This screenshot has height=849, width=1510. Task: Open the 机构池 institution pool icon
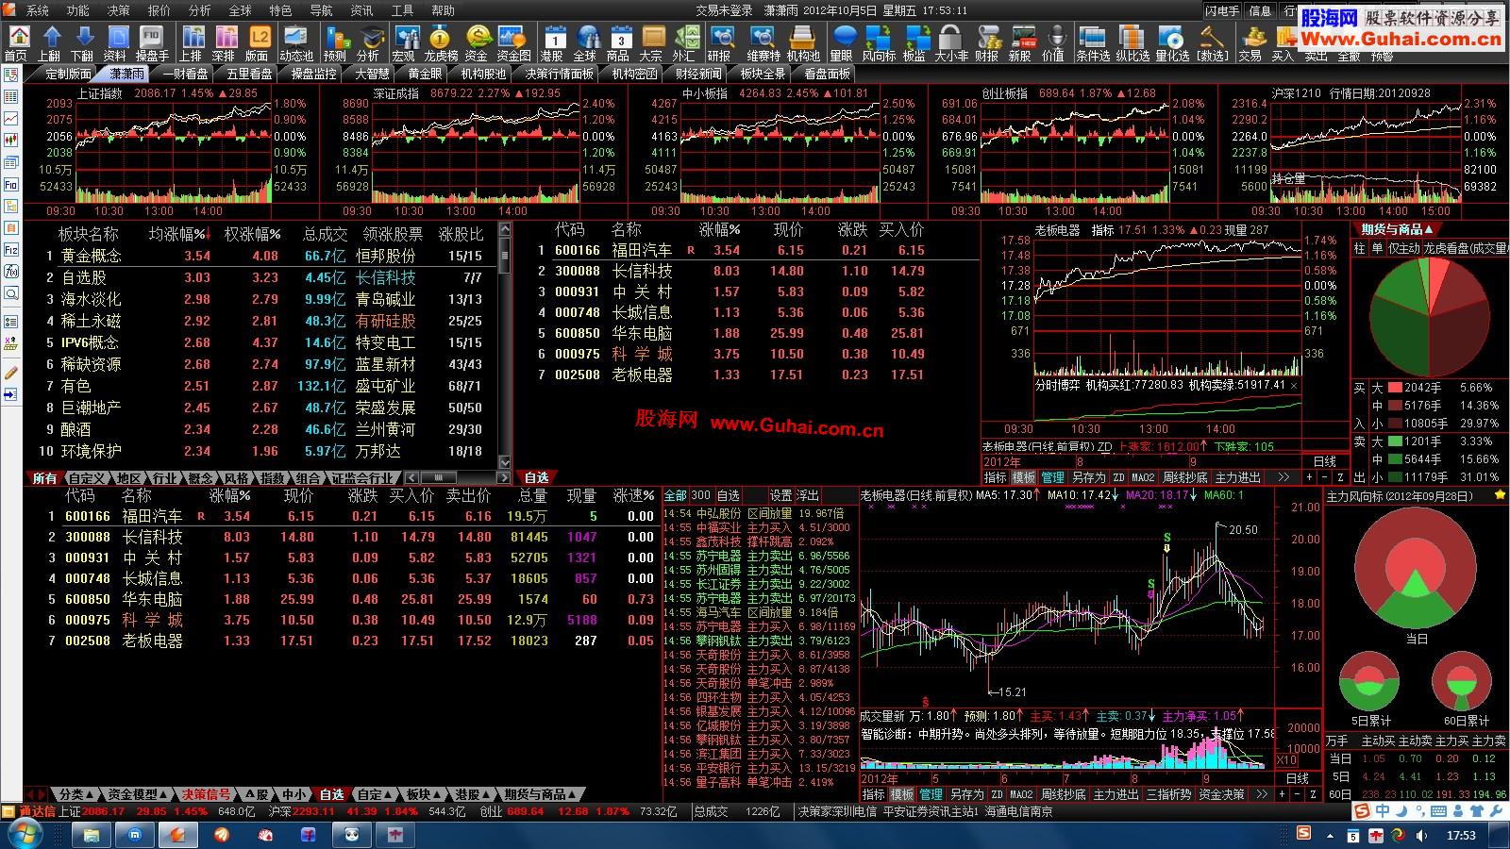coord(803,43)
